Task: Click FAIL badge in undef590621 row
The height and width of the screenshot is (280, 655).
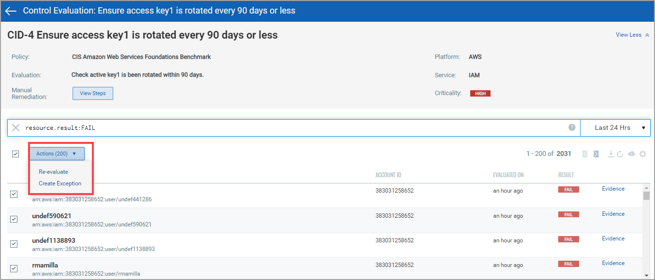Action: pos(568,214)
